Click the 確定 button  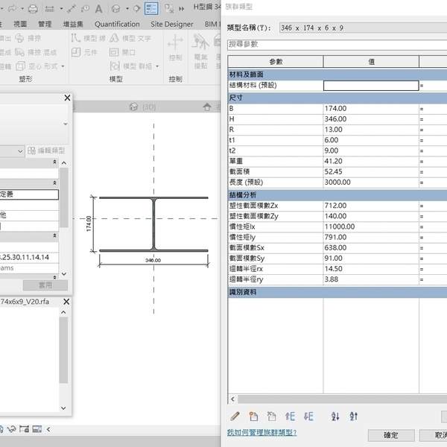coord(390,435)
